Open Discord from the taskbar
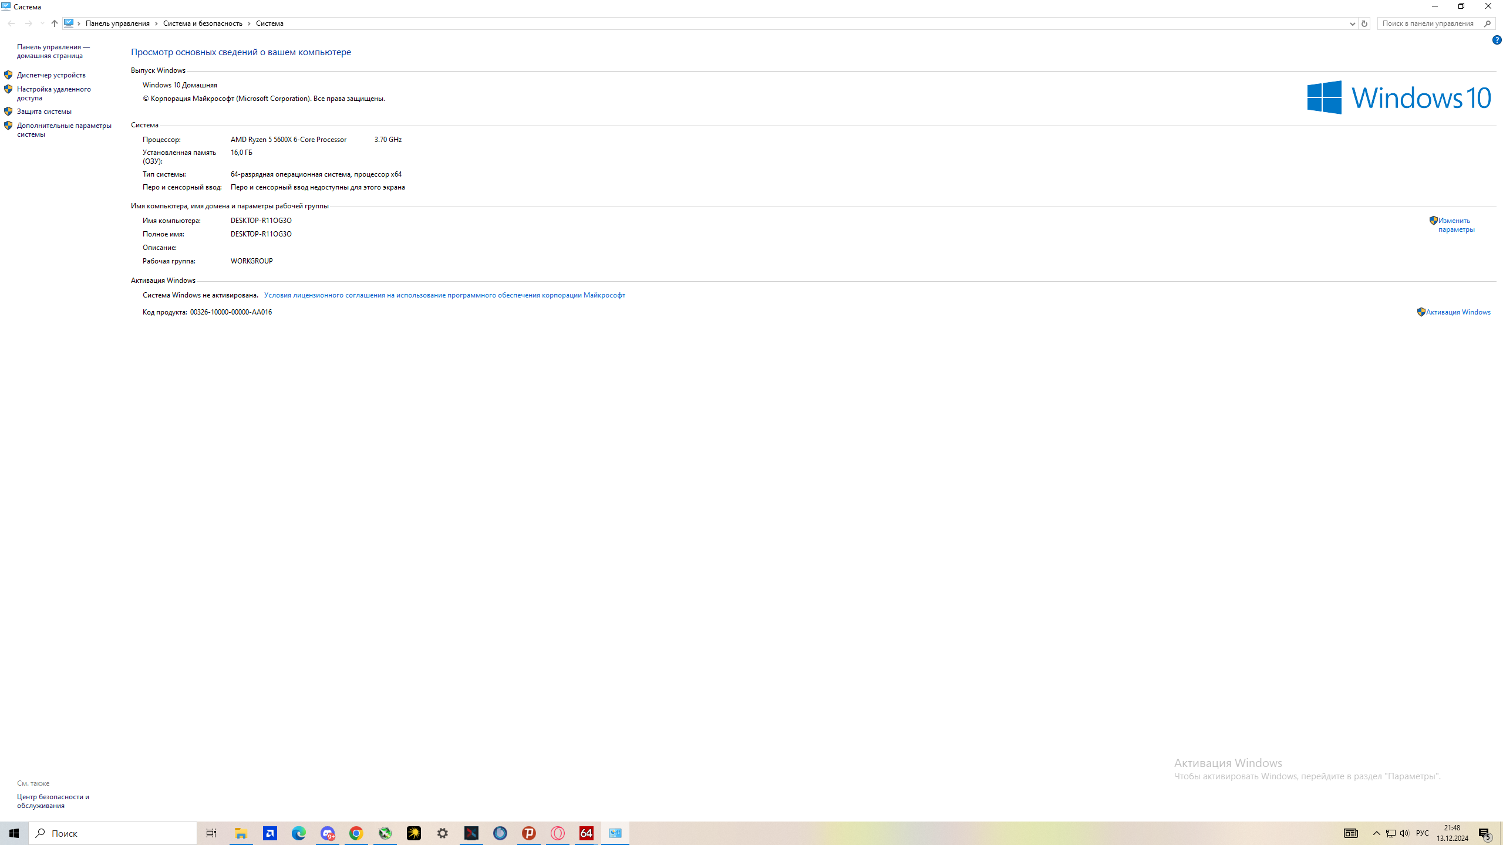 328,833
